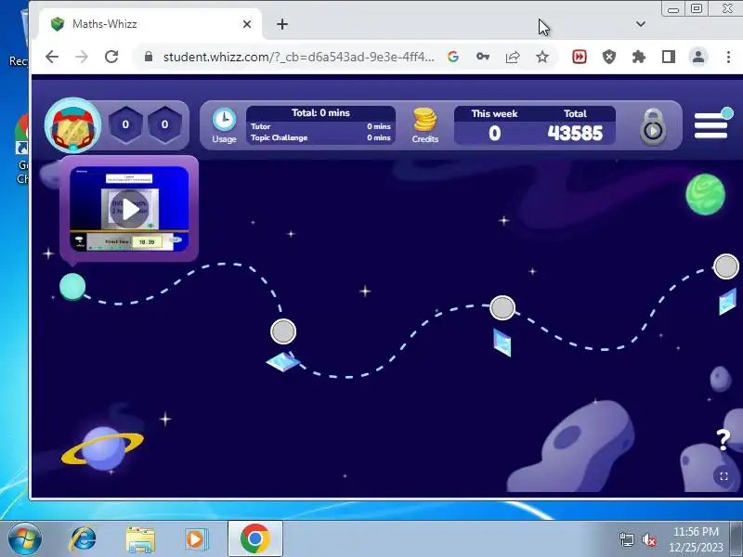
Task: Click the second hexagon badge showing 0
Action: pos(165,124)
